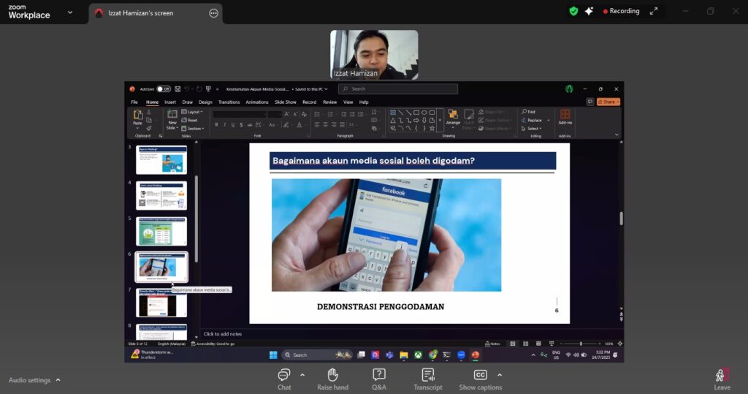Click the orange Share button in PowerPoint
This screenshot has height=394, width=748.
[x=608, y=102]
